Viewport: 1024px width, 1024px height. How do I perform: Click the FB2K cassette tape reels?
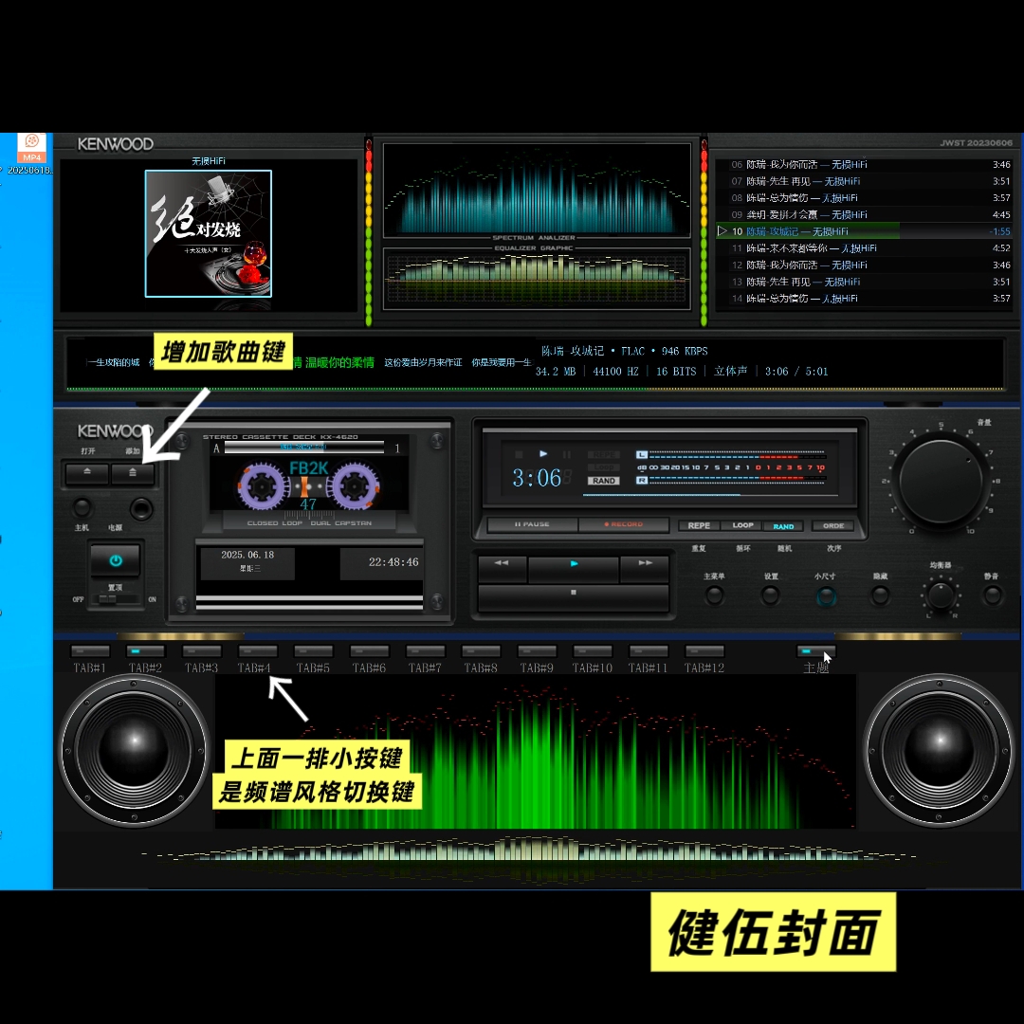click(x=308, y=485)
